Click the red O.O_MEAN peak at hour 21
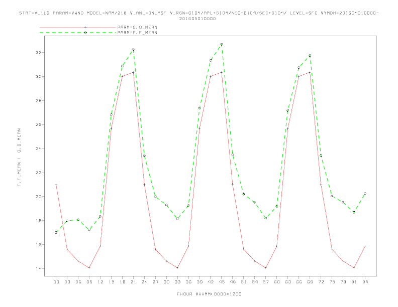The image size is (398, 307). pyautogui.click(x=133, y=72)
